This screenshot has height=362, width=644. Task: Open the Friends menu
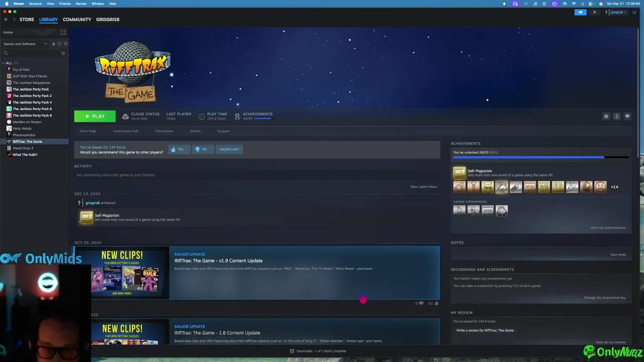pos(65,4)
